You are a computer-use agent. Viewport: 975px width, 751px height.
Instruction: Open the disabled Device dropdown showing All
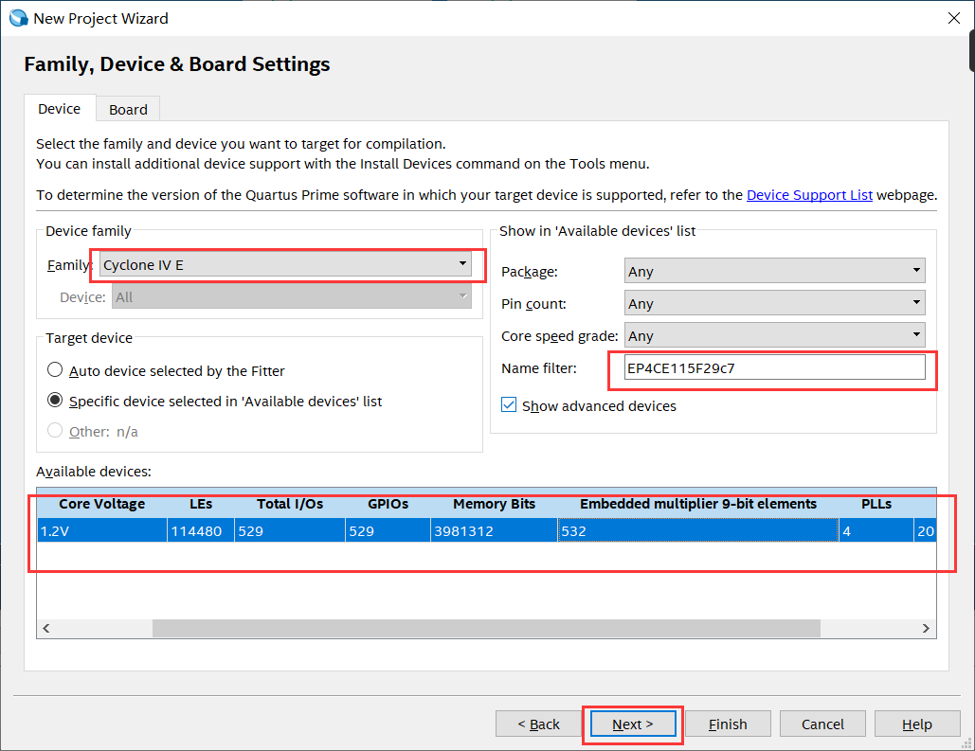292,297
